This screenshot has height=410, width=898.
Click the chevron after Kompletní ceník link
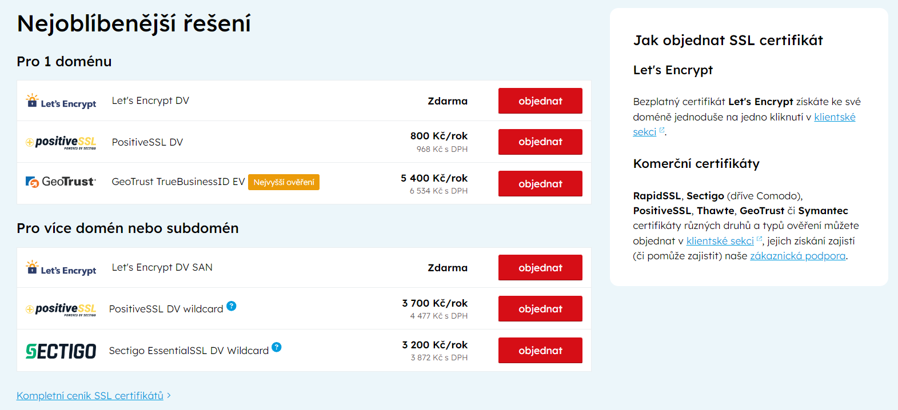pos(169,395)
